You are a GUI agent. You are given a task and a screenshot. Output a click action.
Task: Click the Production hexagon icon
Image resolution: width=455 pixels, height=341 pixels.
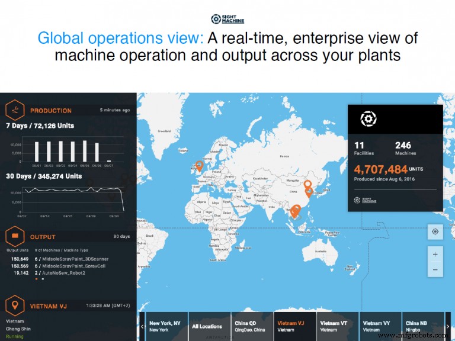[x=15, y=110]
